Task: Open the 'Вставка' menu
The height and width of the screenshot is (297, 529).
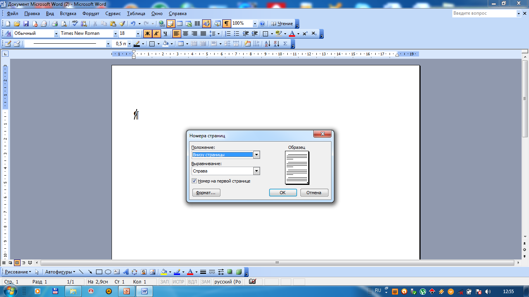Action: (68, 14)
